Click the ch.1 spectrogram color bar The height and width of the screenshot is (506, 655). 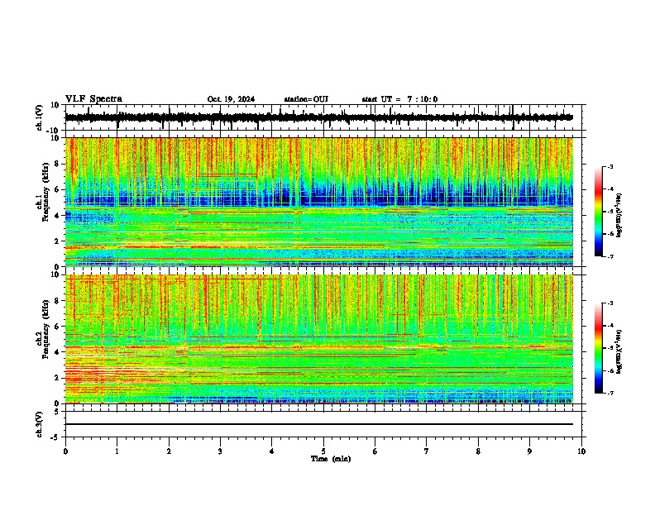pos(598,212)
